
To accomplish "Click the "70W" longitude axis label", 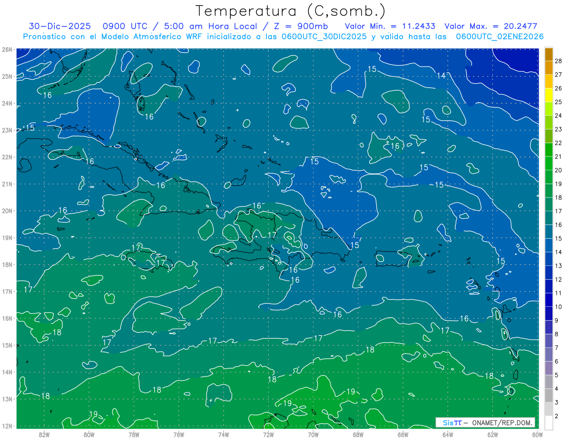I will pos(313,434).
